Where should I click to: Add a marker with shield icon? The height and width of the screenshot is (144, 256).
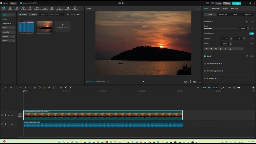(40, 88)
